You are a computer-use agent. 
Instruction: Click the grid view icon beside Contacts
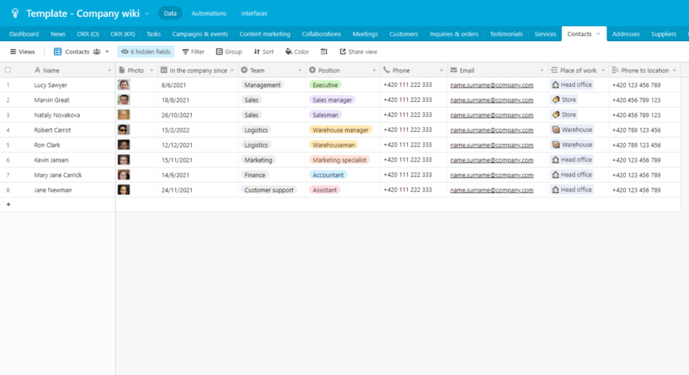(x=58, y=52)
